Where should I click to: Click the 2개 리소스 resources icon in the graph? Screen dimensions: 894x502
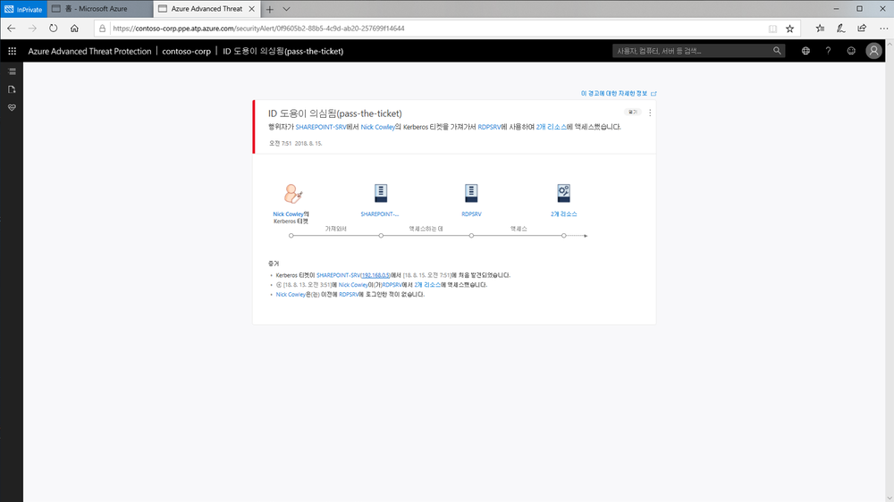(563, 192)
